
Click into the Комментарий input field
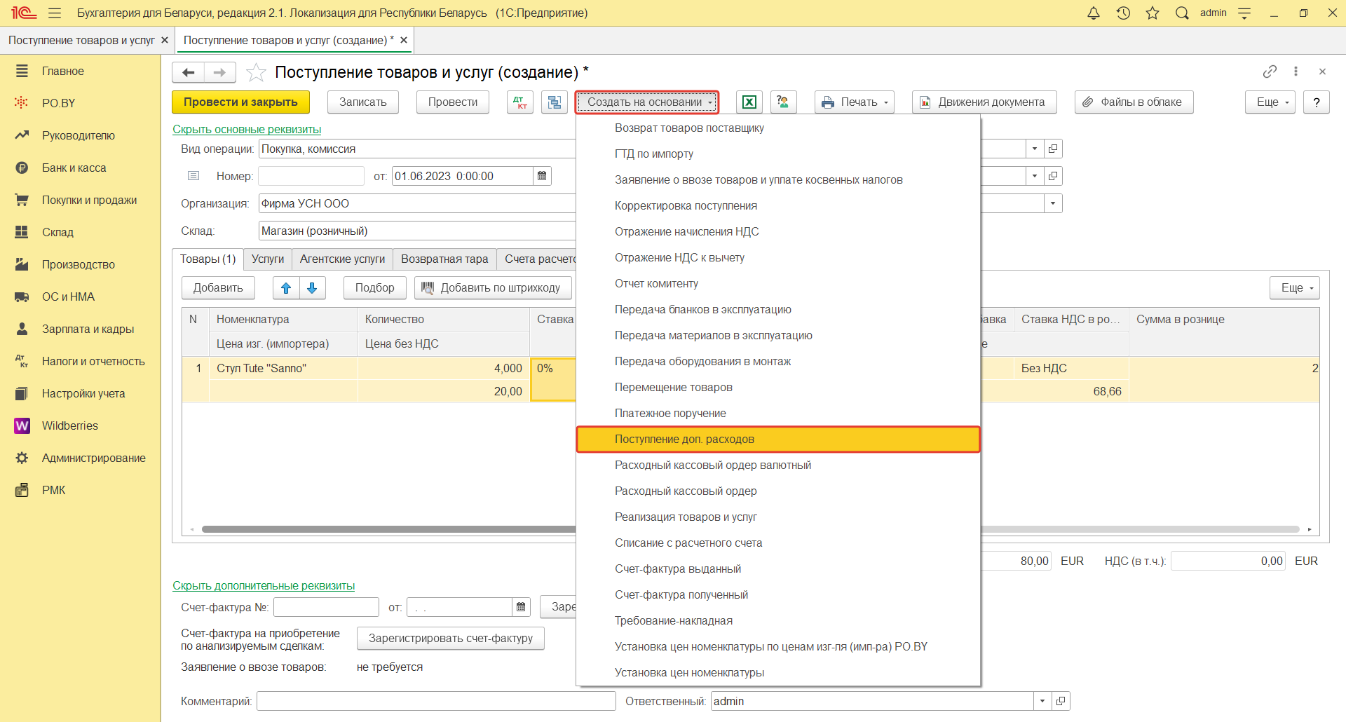pos(435,701)
